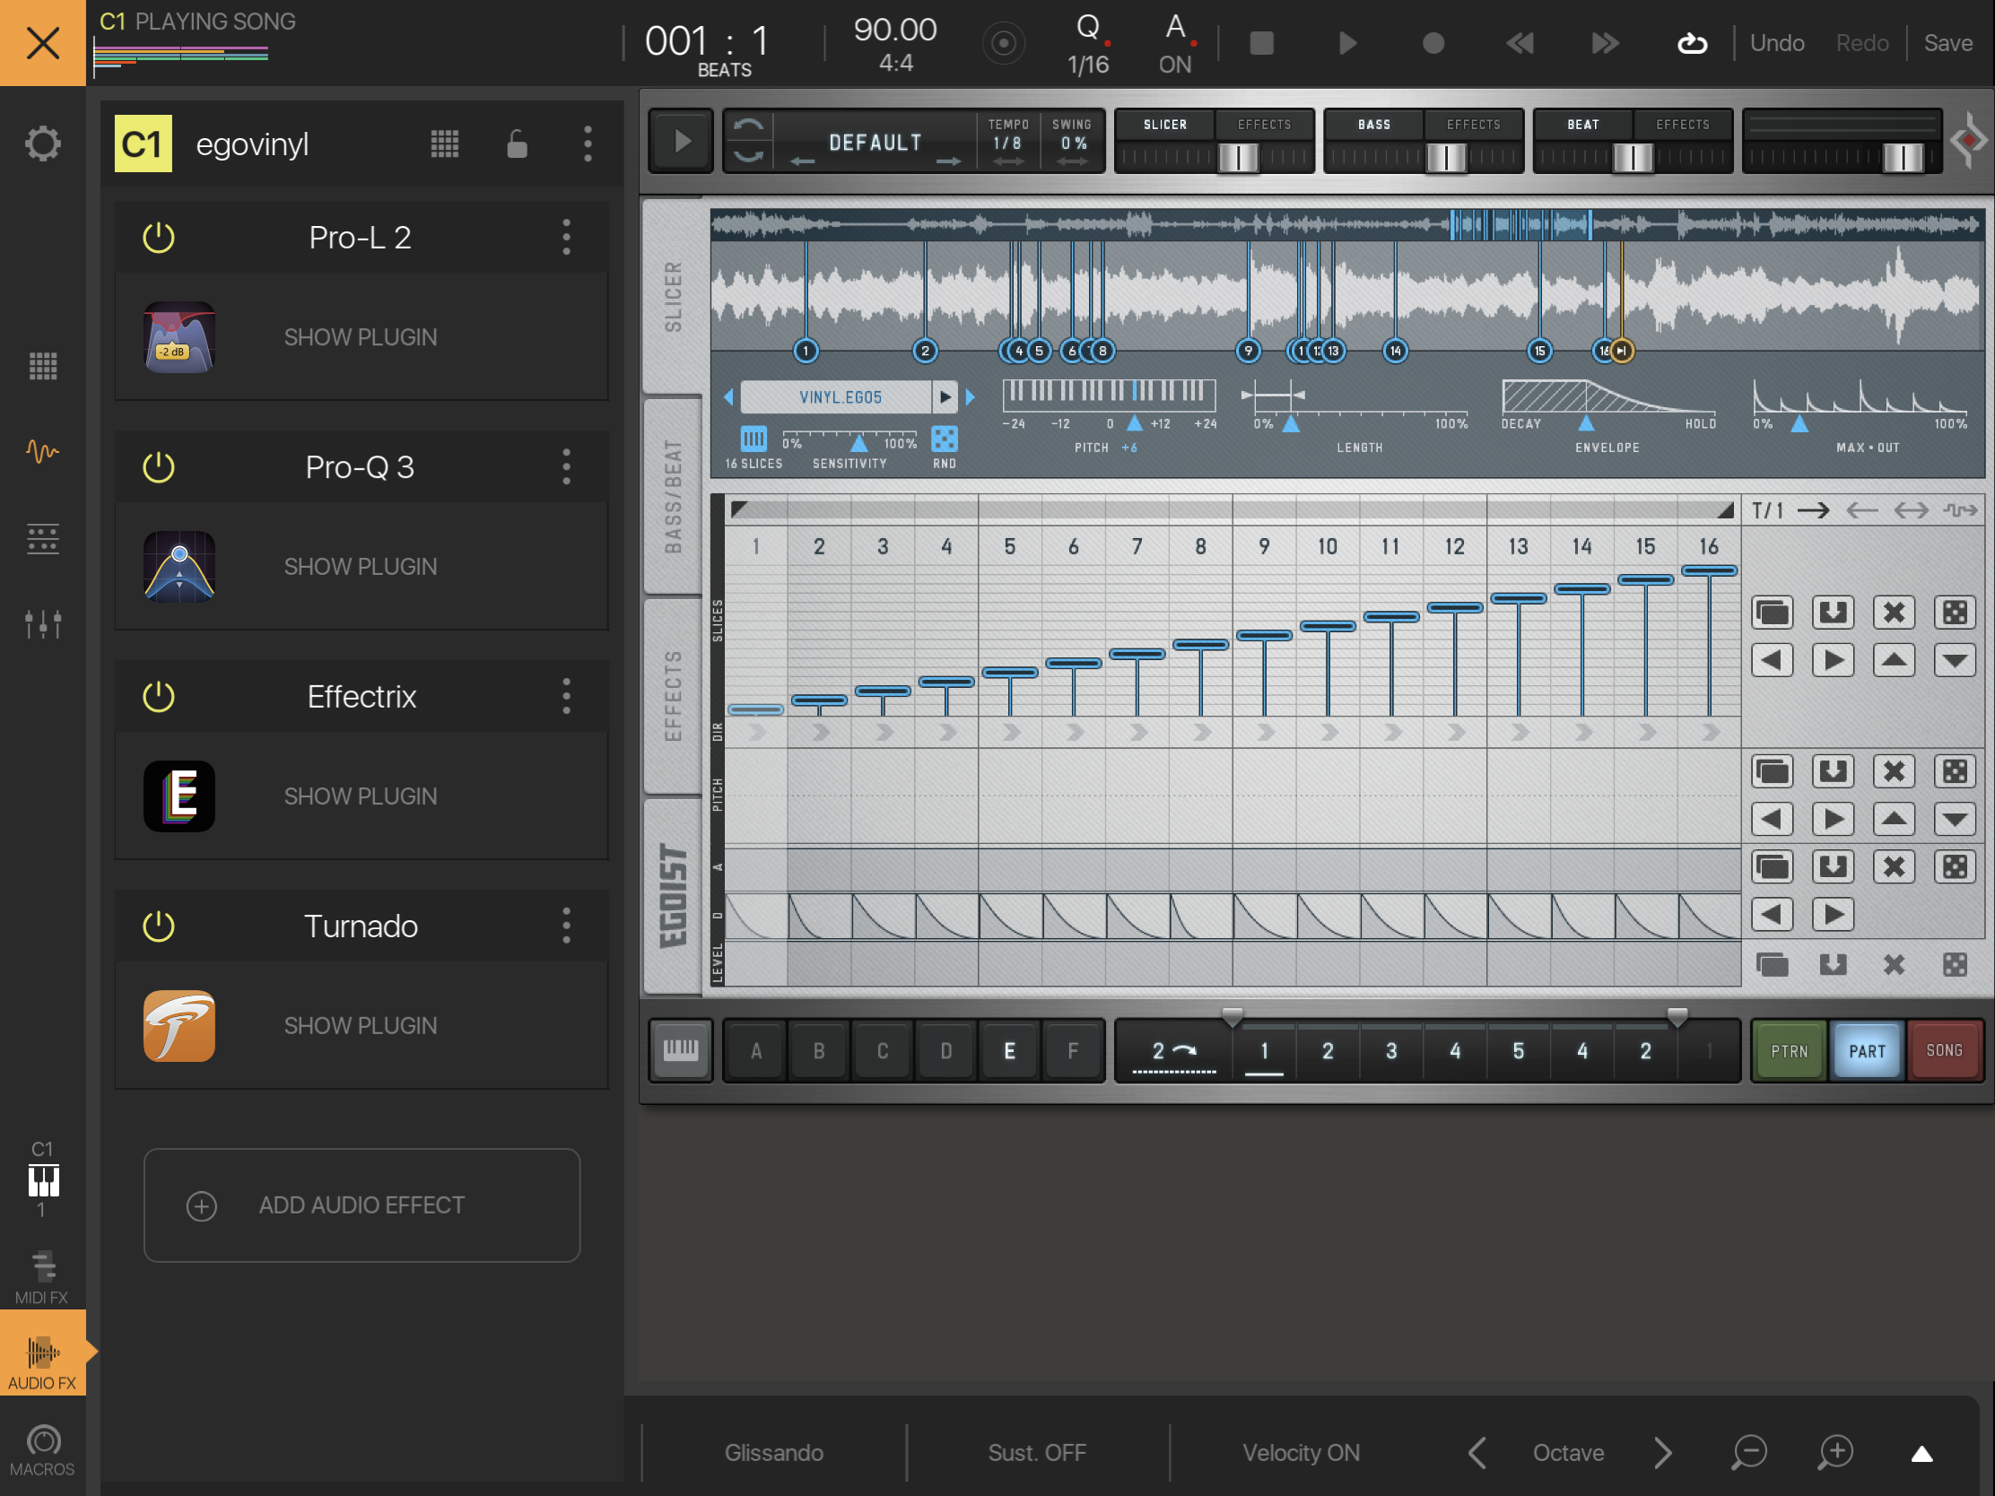Open egovinyl track options menu
Image resolution: width=1995 pixels, height=1496 pixels.
click(x=588, y=144)
